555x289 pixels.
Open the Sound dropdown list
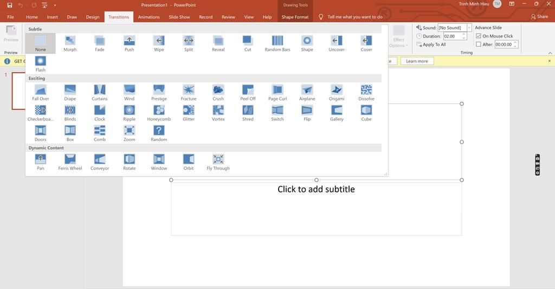point(469,28)
